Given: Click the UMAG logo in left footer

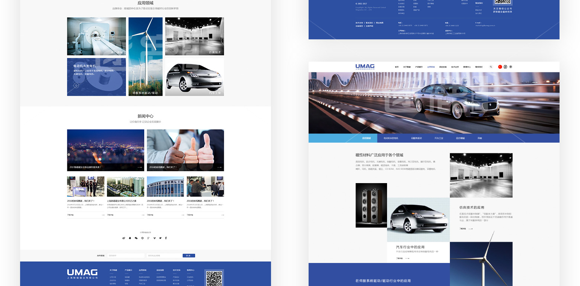Looking at the screenshot, I should (82, 274).
